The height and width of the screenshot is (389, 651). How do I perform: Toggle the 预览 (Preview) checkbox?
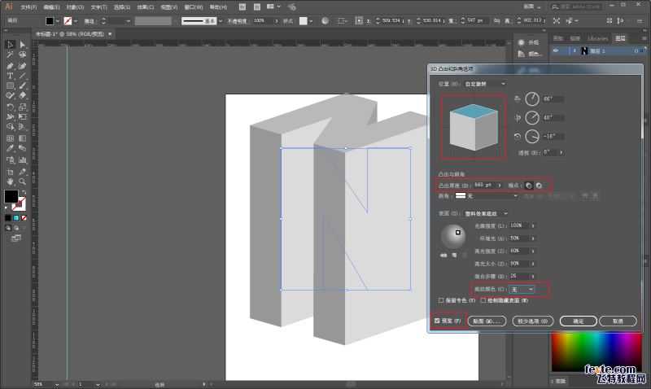coord(439,321)
